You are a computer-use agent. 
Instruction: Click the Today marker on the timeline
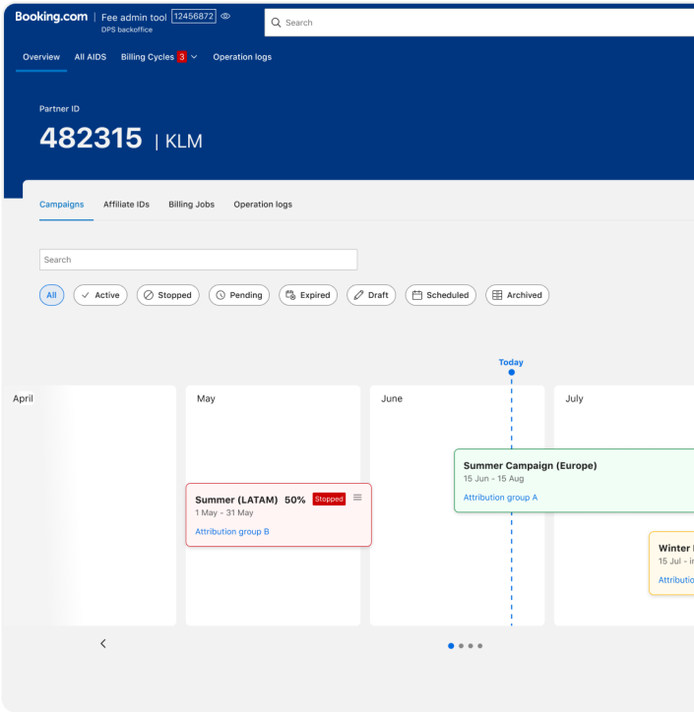tap(511, 363)
